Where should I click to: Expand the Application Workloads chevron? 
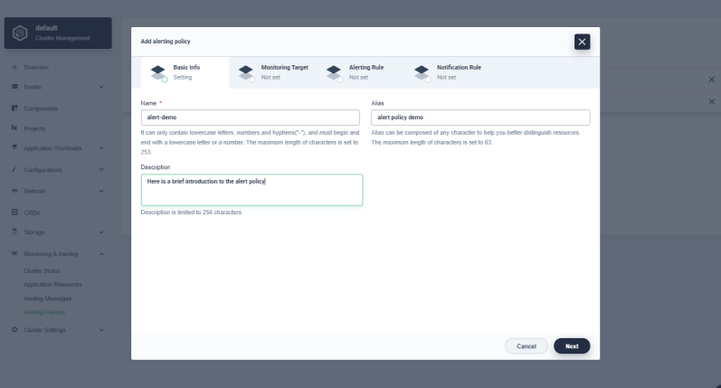[x=101, y=148]
